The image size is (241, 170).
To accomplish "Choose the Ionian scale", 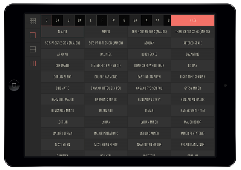I will pyautogui.click(x=149, y=111).
